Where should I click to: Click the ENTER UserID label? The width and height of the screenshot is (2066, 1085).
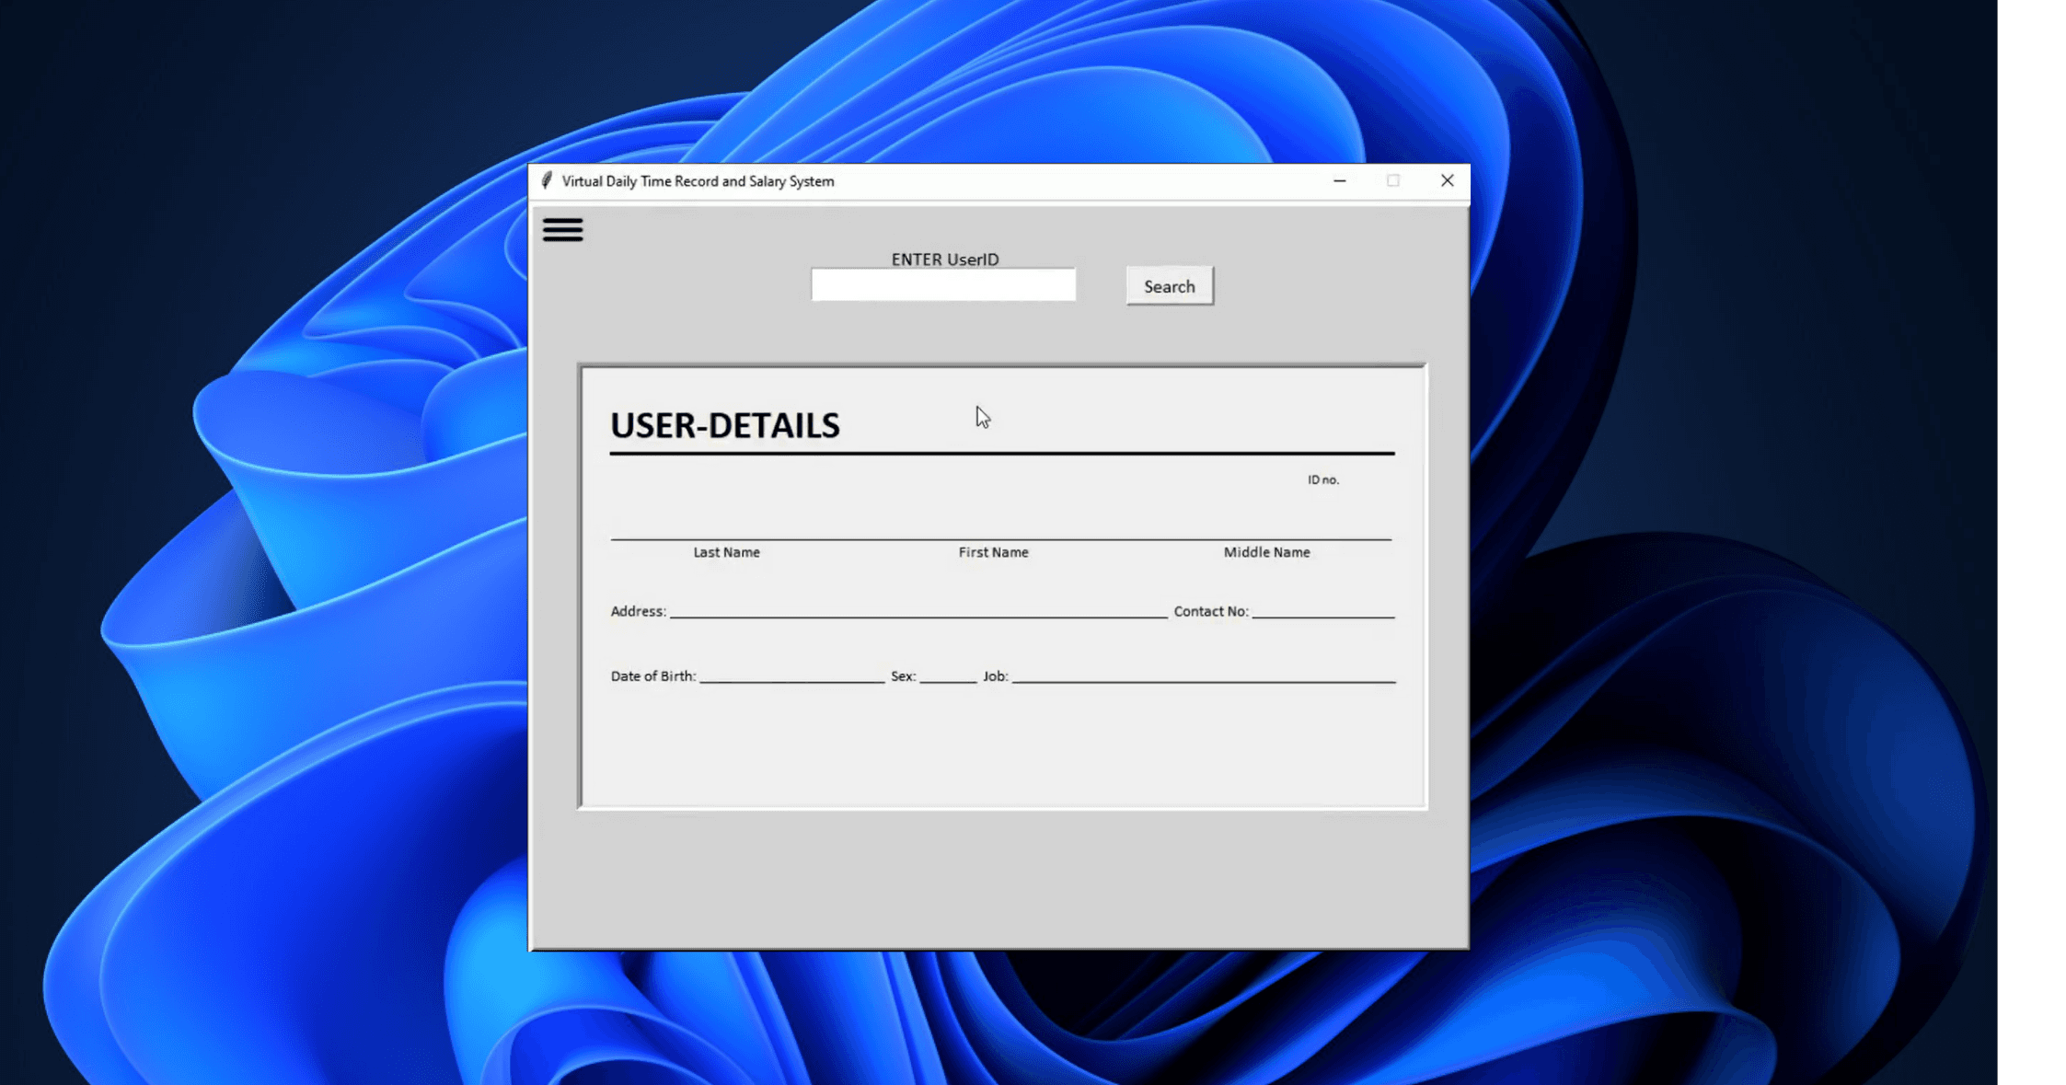[x=944, y=260]
